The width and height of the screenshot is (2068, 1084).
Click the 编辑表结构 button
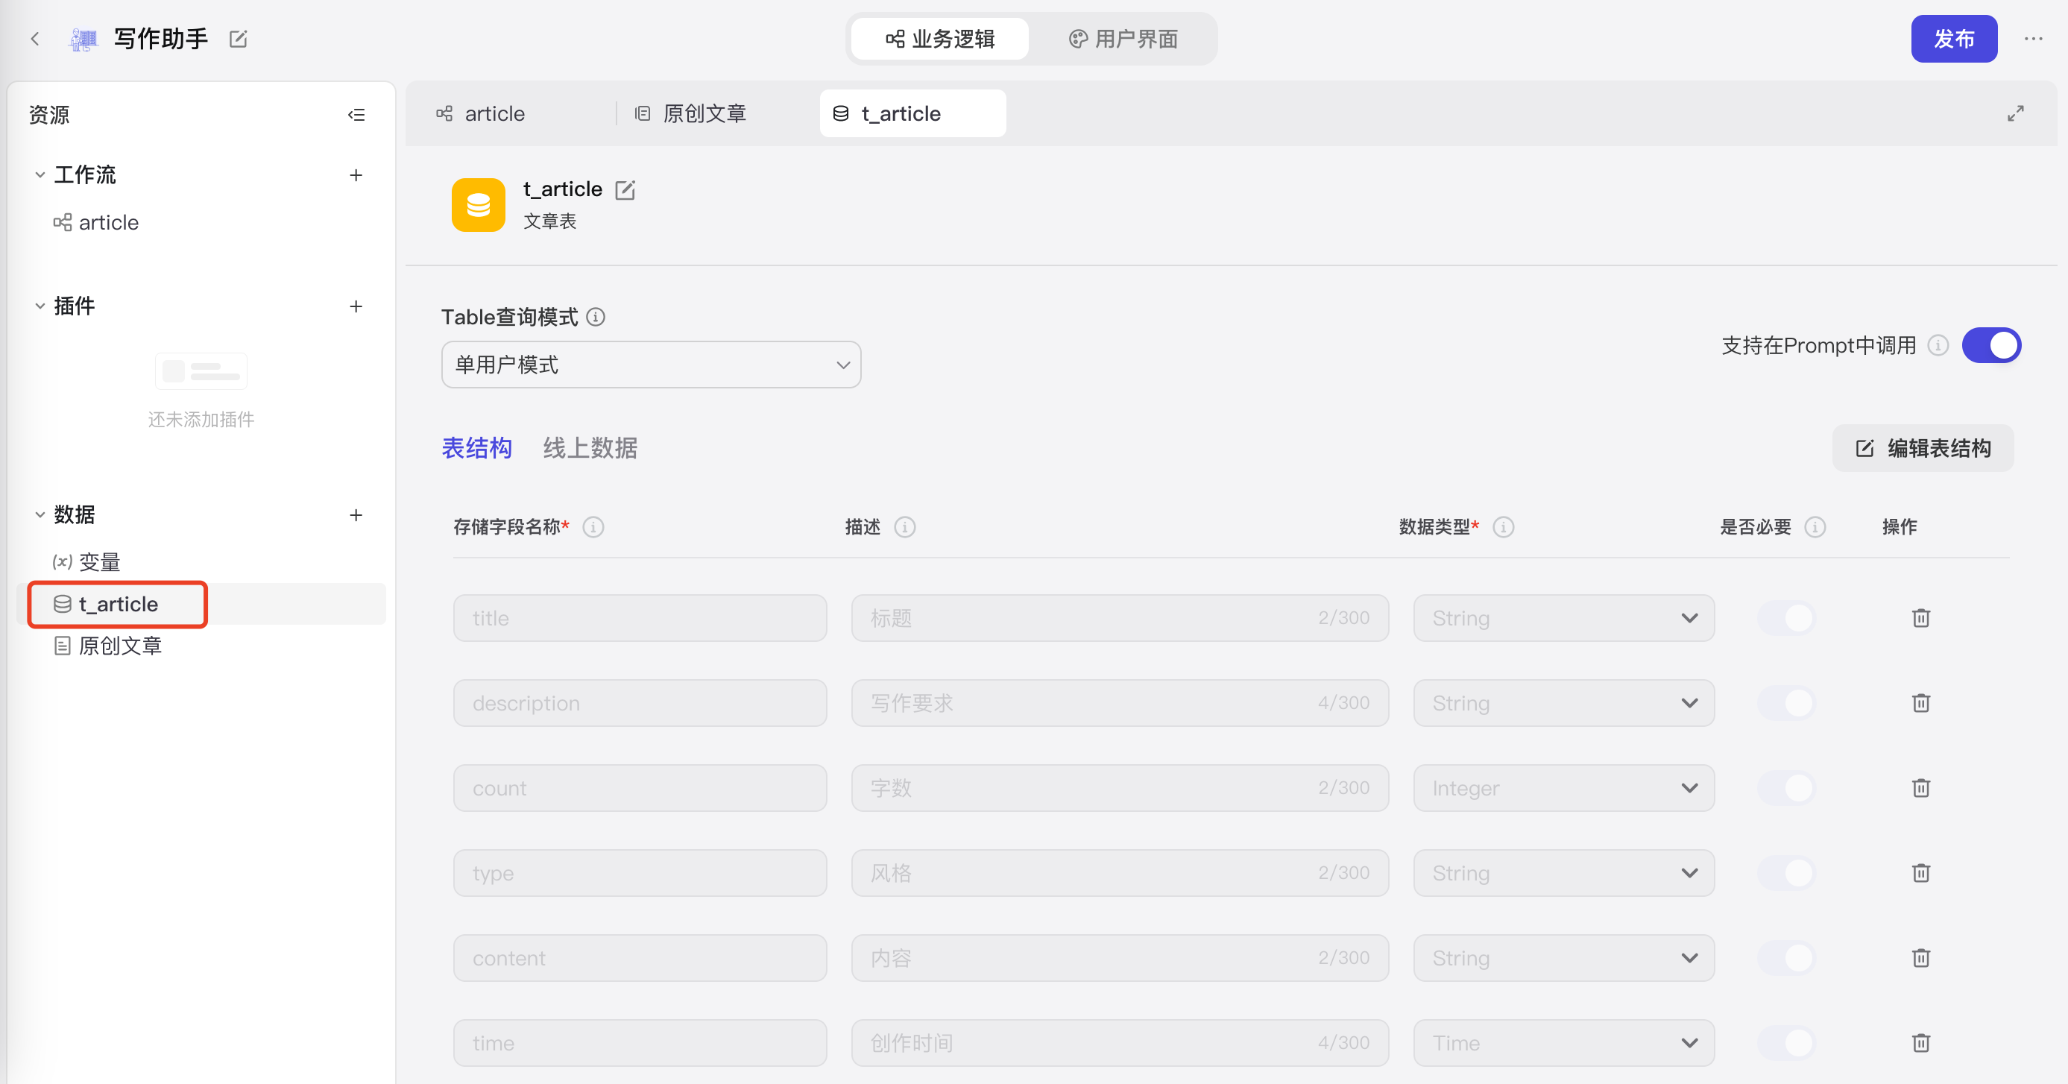(x=1923, y=448)
